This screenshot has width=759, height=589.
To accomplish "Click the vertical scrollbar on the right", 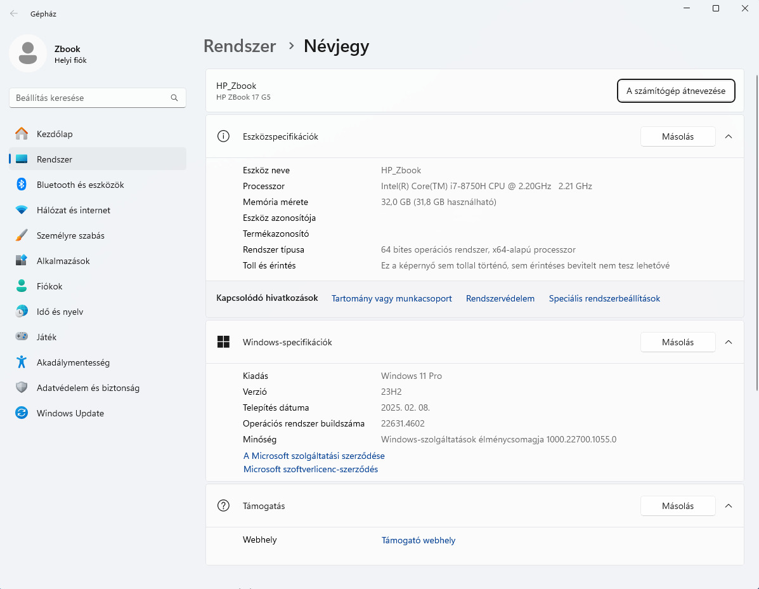I will (x=756, y=232).
